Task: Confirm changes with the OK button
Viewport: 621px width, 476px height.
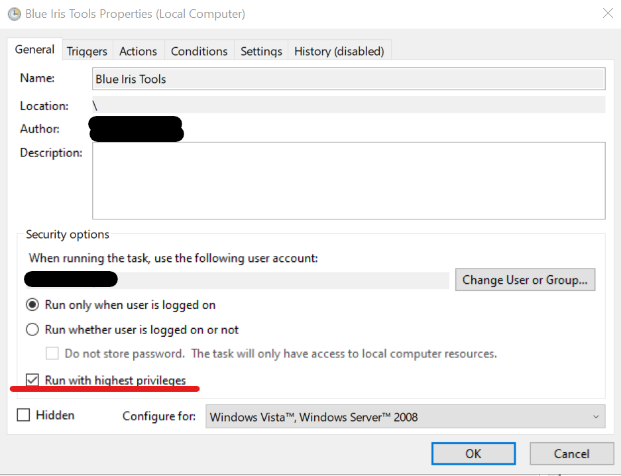Action: pyautogui.click(x=473, y=453)
